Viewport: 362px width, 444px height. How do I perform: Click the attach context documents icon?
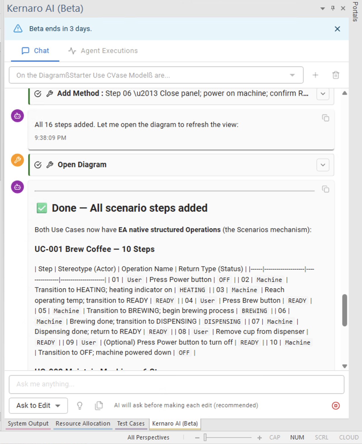[x=99, y=405]
